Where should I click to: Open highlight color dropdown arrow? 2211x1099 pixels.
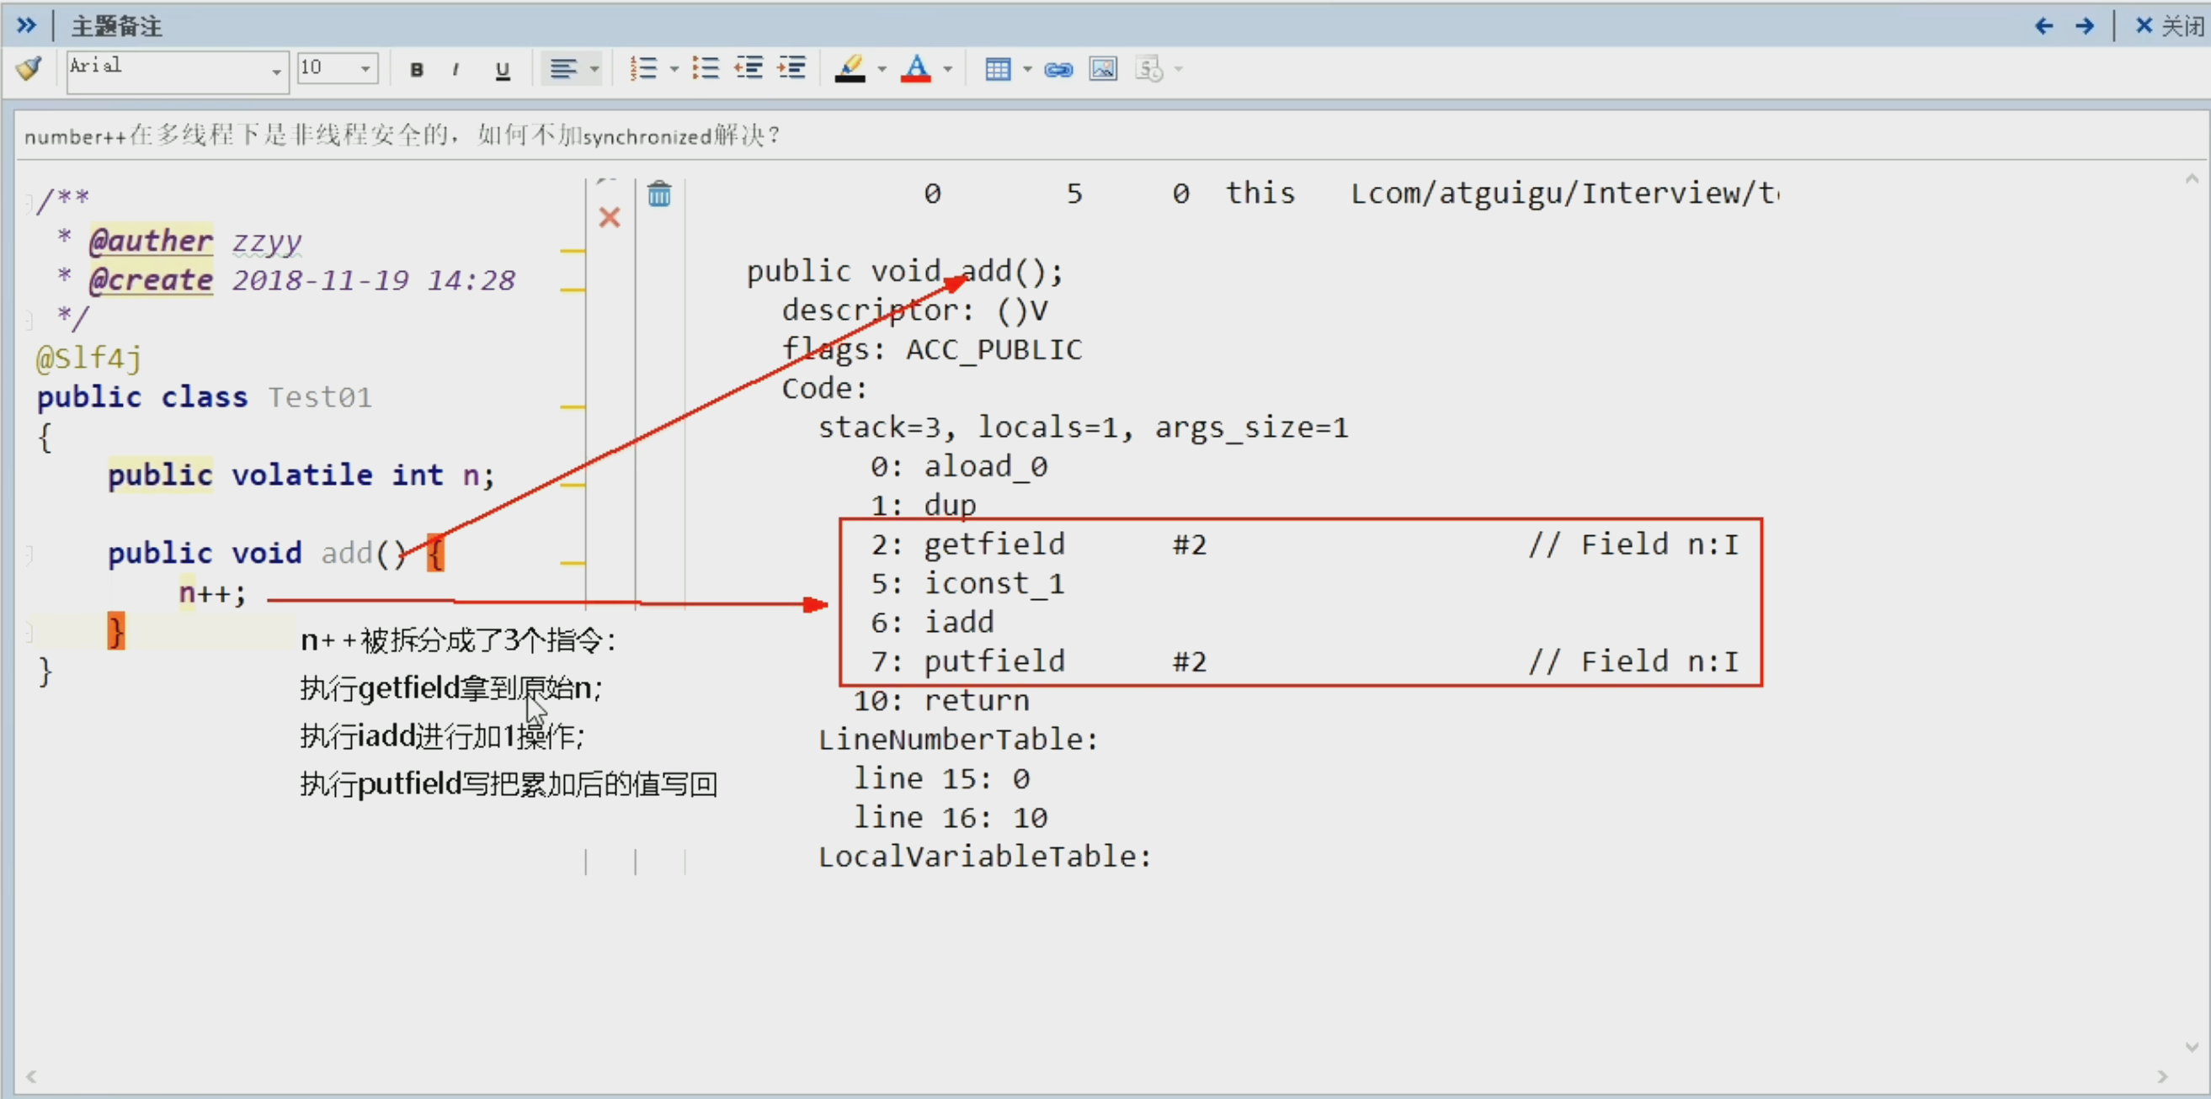[882, 69]
